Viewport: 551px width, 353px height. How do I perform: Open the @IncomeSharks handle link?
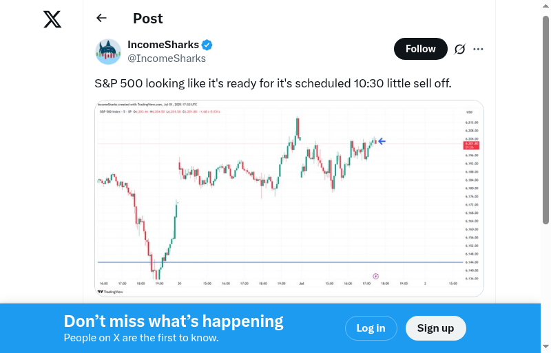click(x=167, y=58)
